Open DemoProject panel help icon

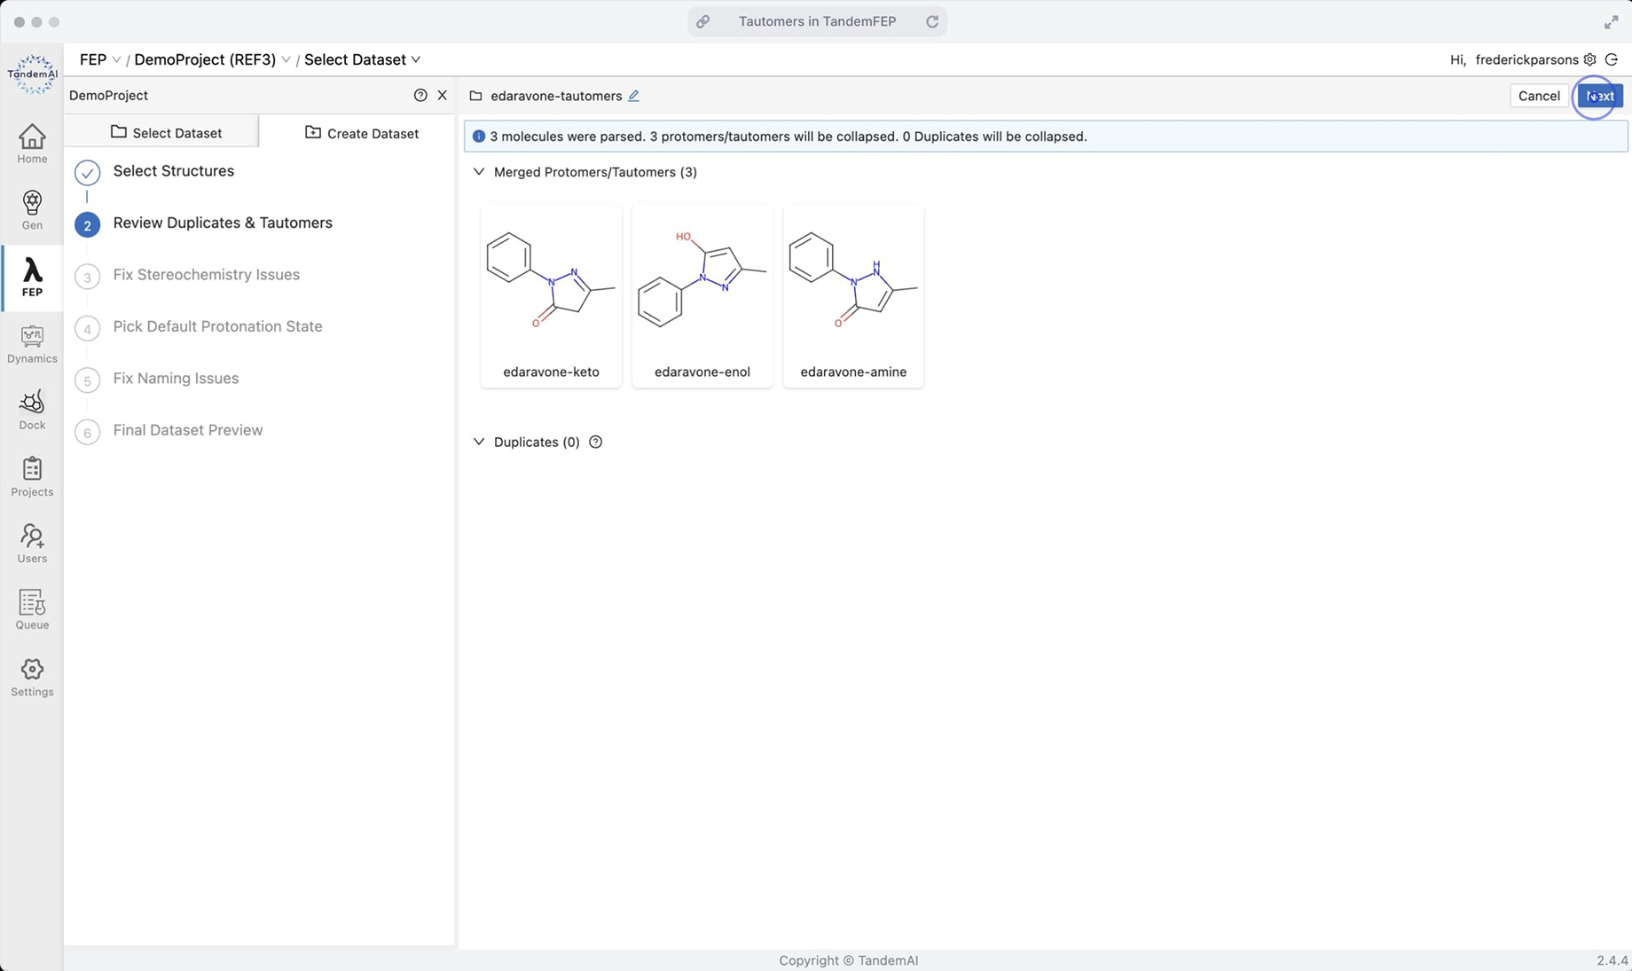420,95
